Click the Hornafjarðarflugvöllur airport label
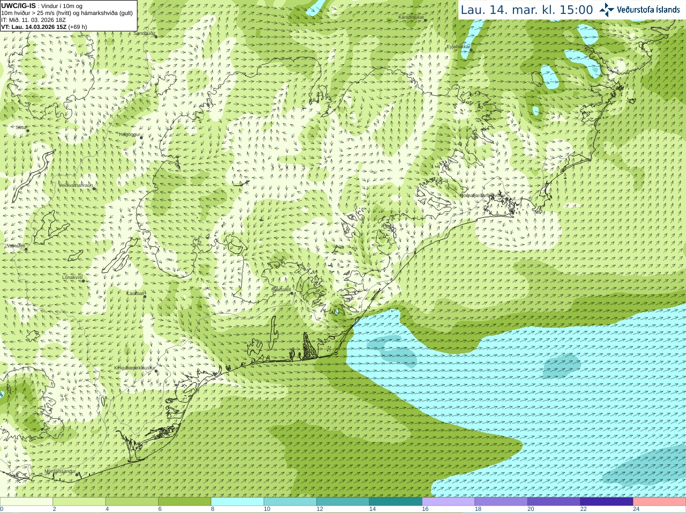 pos(482,195)
